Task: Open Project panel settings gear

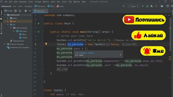Action: (x=26, y=11)
